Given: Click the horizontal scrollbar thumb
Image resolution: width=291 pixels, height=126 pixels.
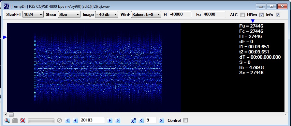Looking at the screenshot, I should coord(11,114).
